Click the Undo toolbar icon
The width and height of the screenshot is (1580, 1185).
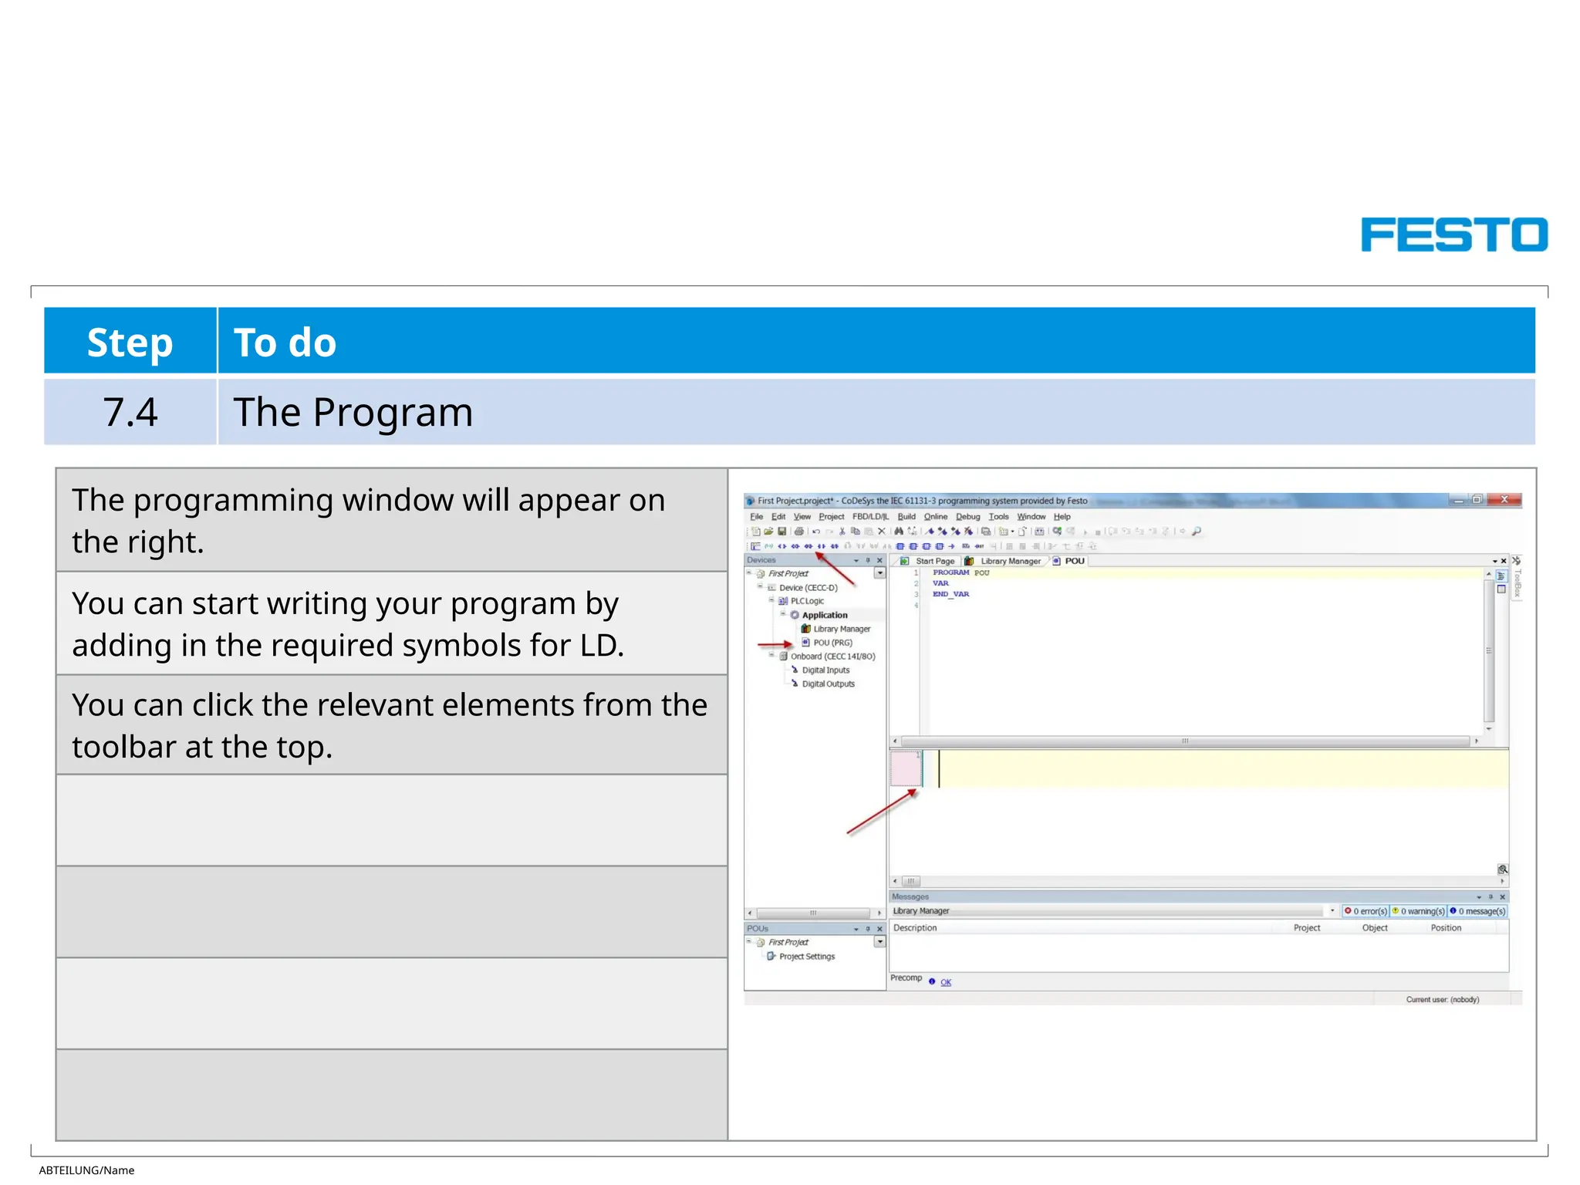(x=816, y=532)
